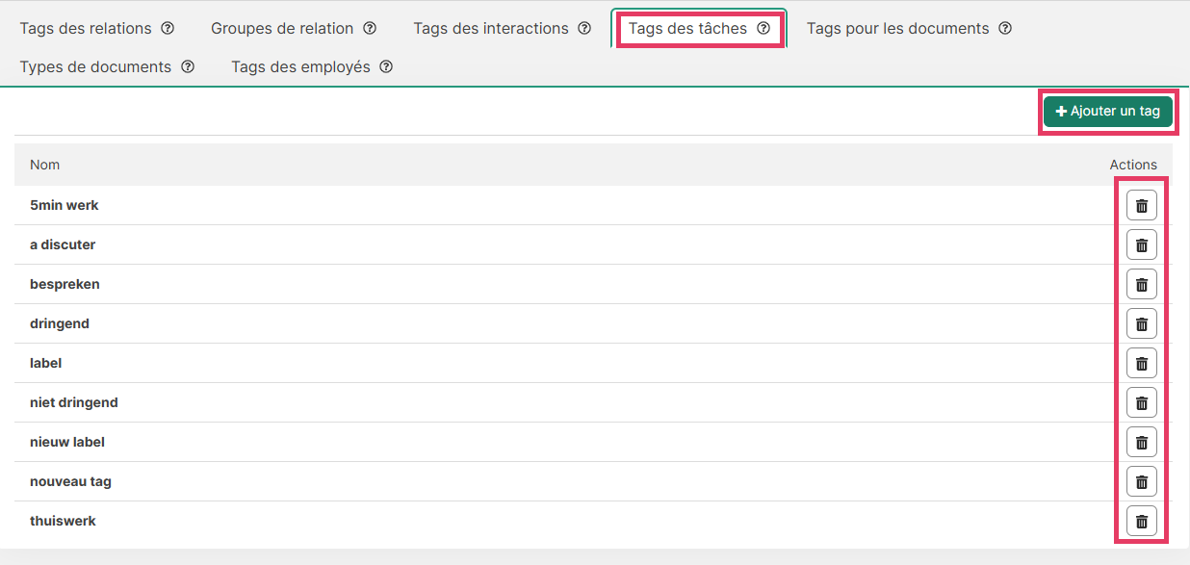Select the 'thuiswerk' tag name
Image resolution: width=1190 pixels, height=565 pixels.
(63, 521)
